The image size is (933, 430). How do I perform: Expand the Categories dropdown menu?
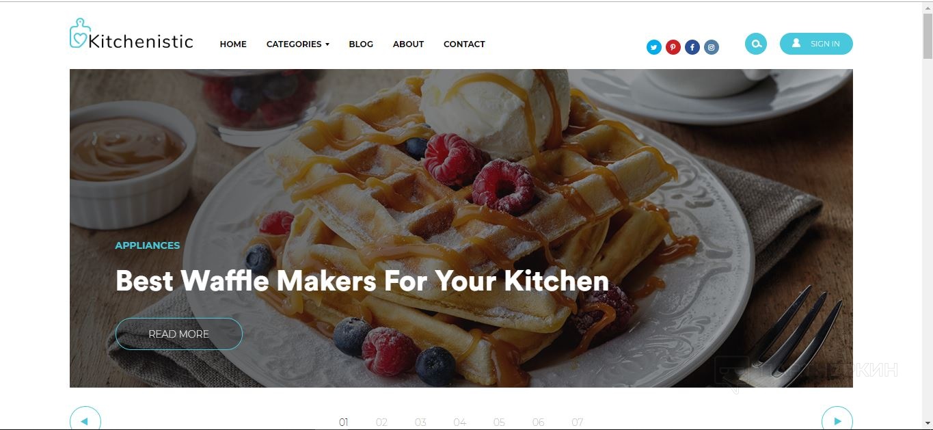click(x=297, y=44)
